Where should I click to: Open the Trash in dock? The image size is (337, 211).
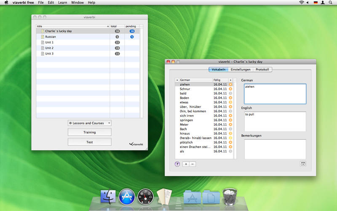coord(230,196)
